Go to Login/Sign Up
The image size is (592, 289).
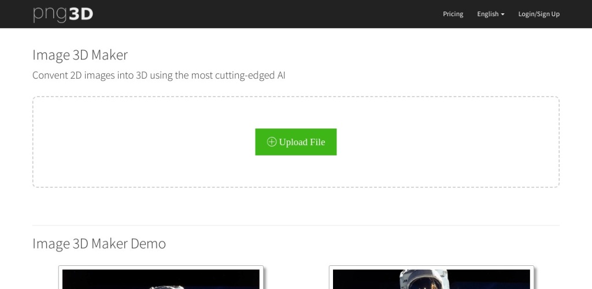pos(539,14)
